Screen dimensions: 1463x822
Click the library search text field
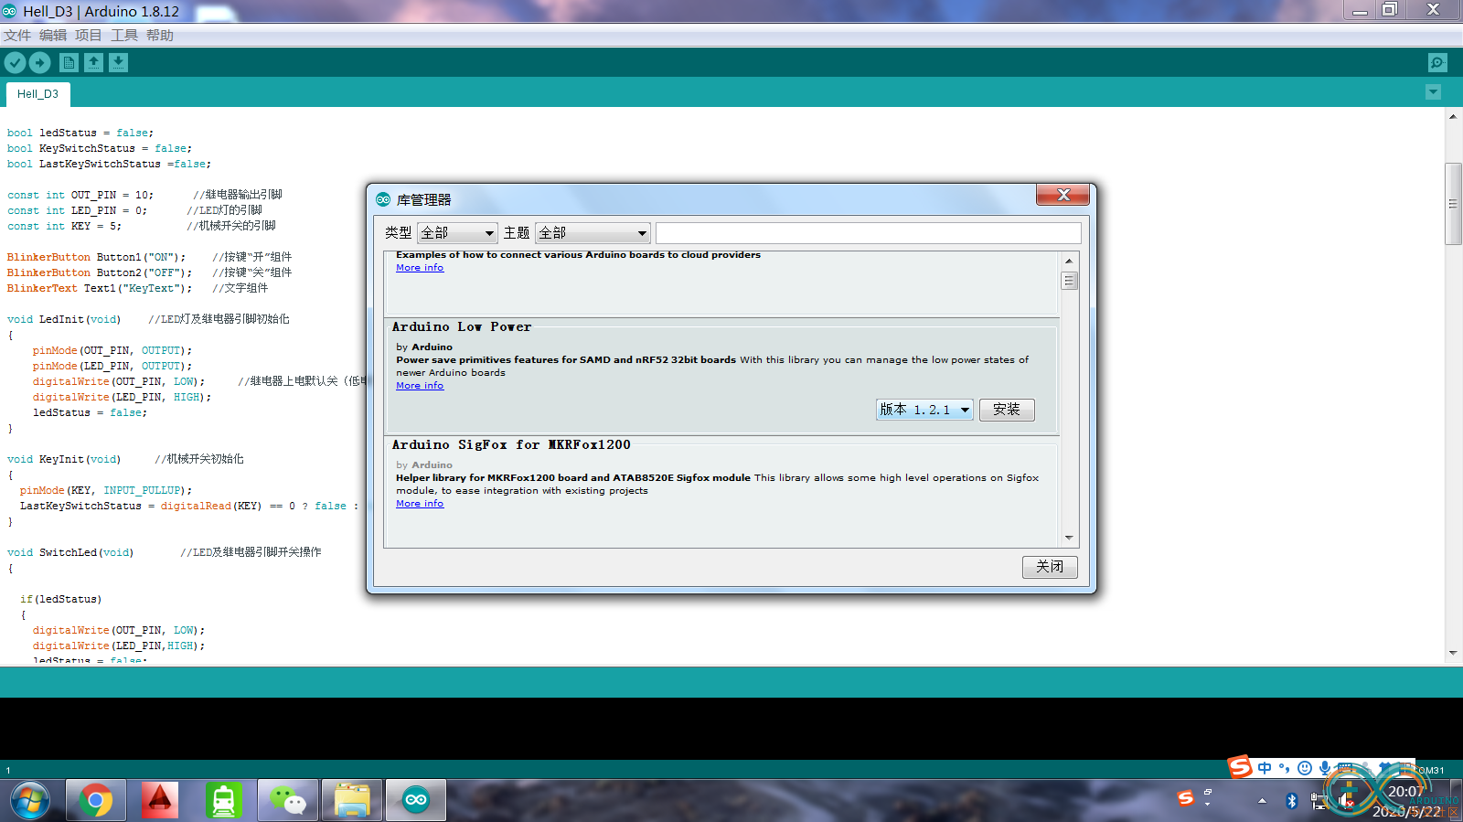868,233
